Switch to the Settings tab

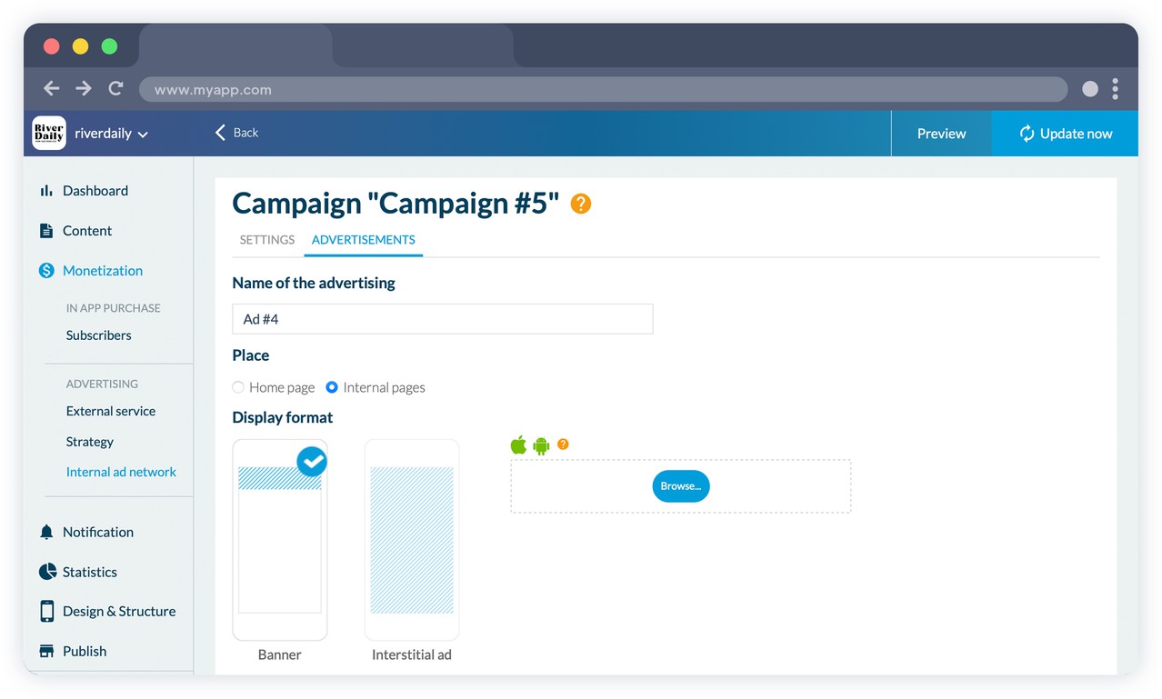tap(267, 240)
